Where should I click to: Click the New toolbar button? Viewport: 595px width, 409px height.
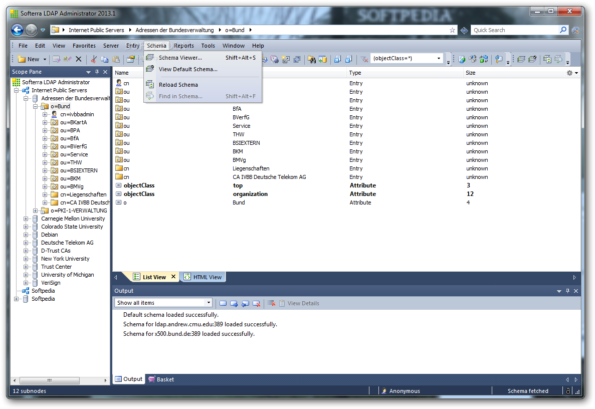[29, 59]
